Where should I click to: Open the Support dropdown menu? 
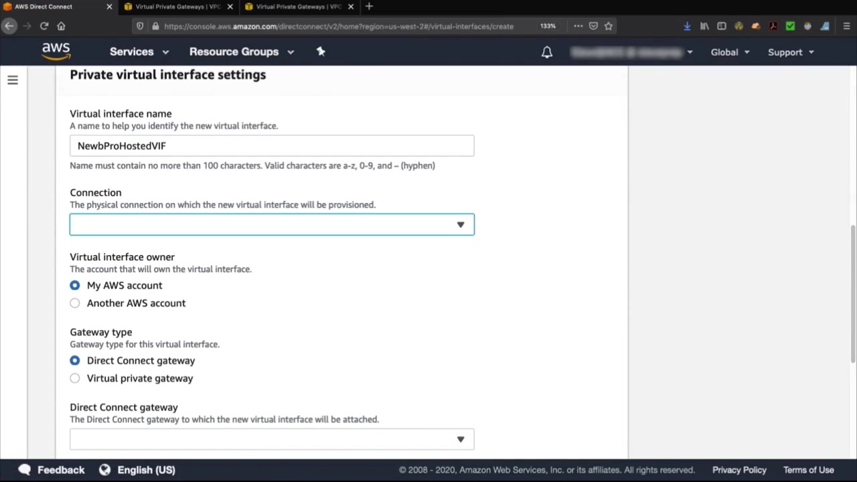click(791, 52)
